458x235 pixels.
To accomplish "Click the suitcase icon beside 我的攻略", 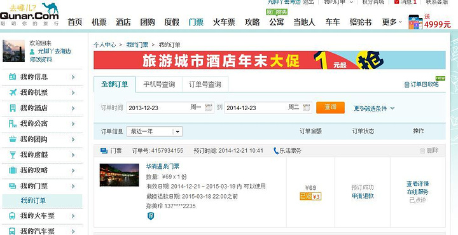I will pos(13,170).
